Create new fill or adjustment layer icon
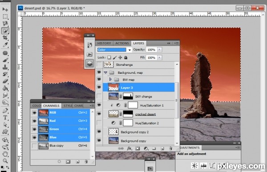267x172 pixels. click(146, 148)
